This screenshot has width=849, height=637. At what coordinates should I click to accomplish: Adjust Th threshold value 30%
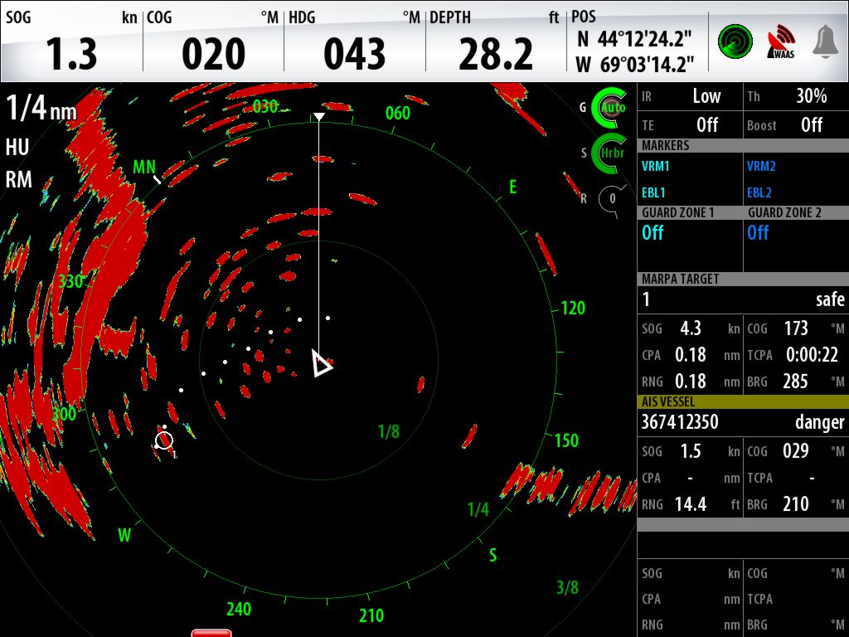tap(796, 96)
